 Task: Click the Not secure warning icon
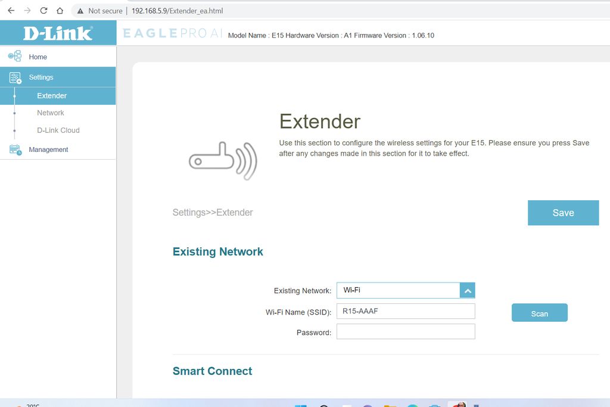[x=80, y=11]
